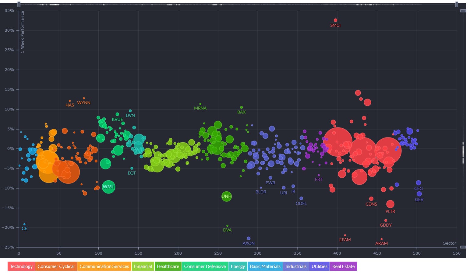470x275 pixels.
Task: Click the 0% y-axis label
Action: (11, 148)
